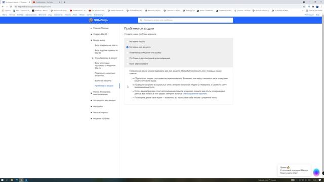Open 'Подключить несколько аккаунтов' article
Viewport: 324px width, 182px height.
(105, 74)
